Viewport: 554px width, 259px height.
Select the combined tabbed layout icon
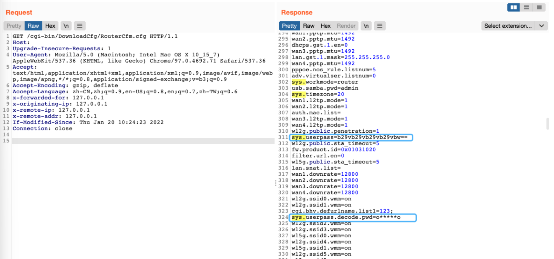pyautogui.click(x=539, y=7)
